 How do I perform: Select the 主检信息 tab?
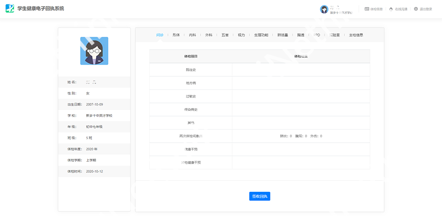356,35
